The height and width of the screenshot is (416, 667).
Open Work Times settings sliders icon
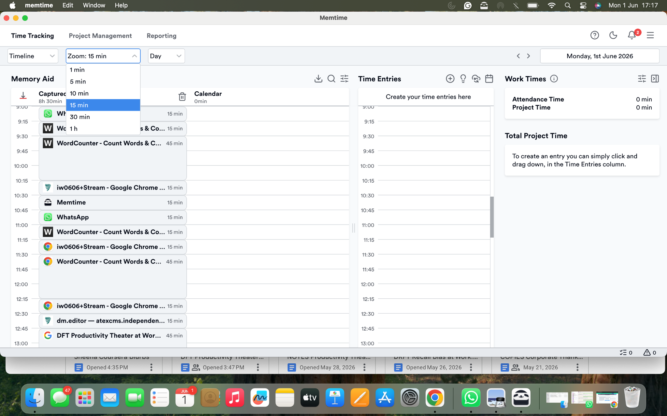click(642, 79)
